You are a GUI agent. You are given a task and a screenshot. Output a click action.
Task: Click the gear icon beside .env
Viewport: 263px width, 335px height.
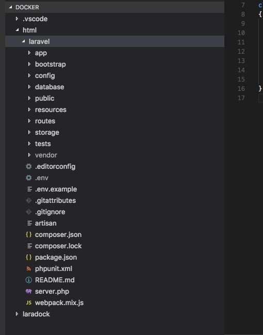point(28,178)
